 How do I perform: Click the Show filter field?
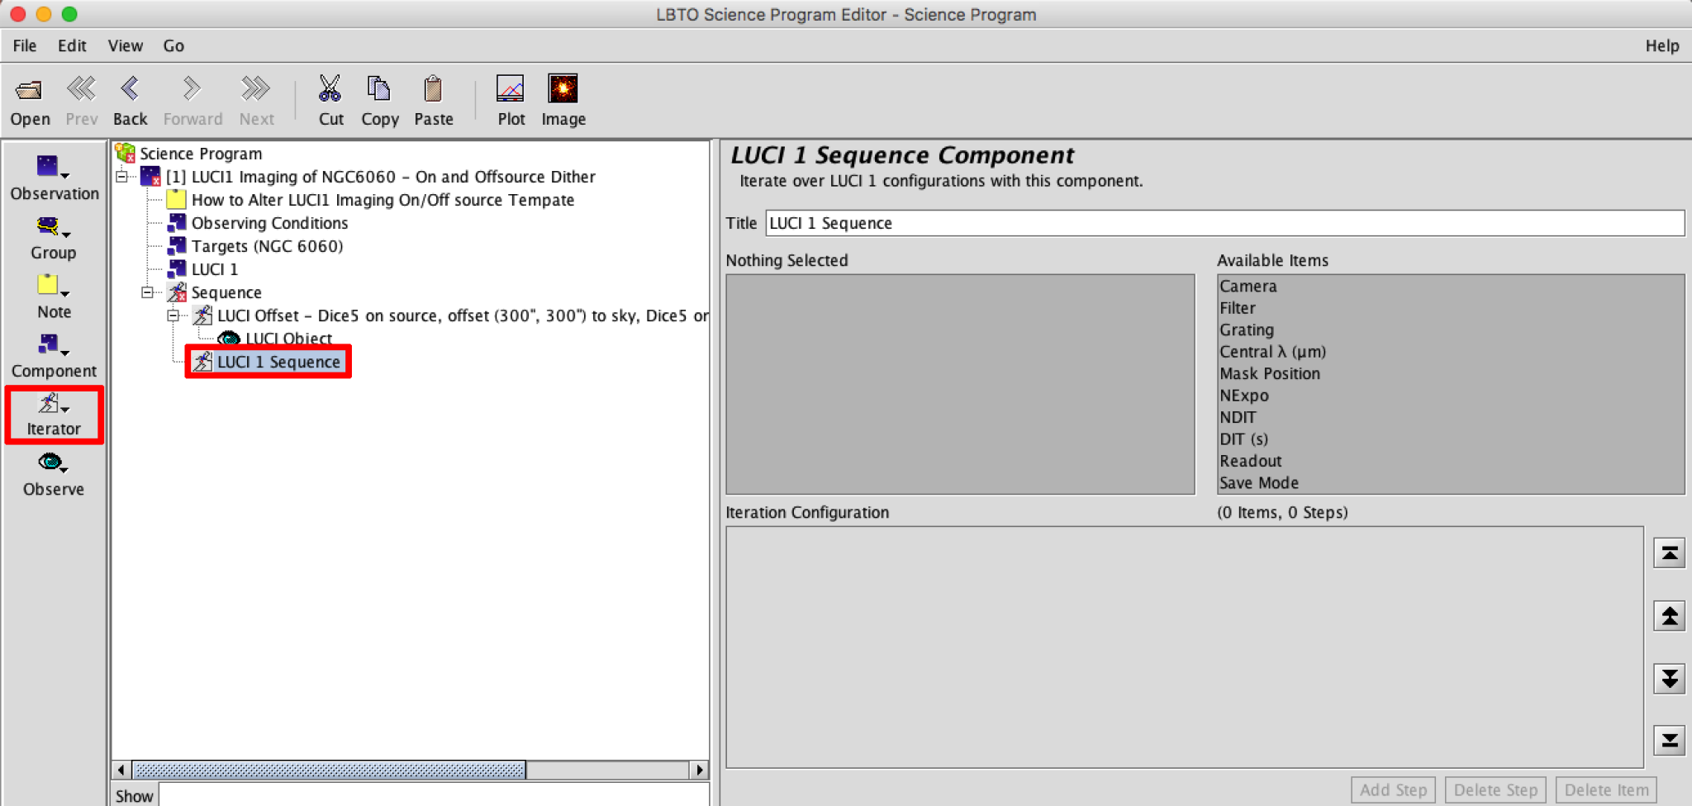click(434, 796)
